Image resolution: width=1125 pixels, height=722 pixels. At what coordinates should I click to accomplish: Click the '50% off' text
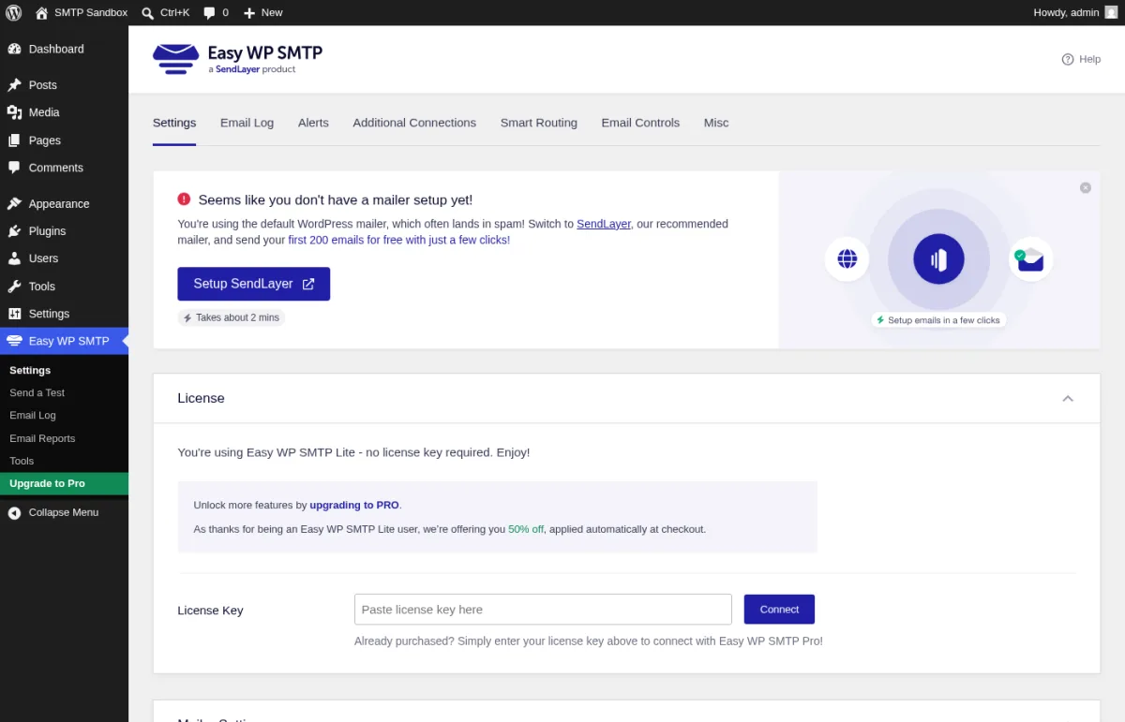click(526, 529)
